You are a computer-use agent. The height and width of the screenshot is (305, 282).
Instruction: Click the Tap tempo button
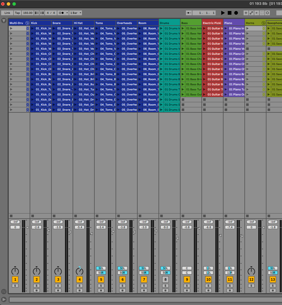pyautogui.click(x=18, y=13)
